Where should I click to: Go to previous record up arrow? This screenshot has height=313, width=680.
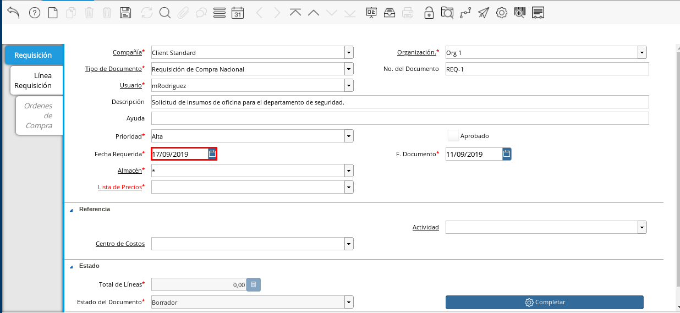[x=314, y=13]
